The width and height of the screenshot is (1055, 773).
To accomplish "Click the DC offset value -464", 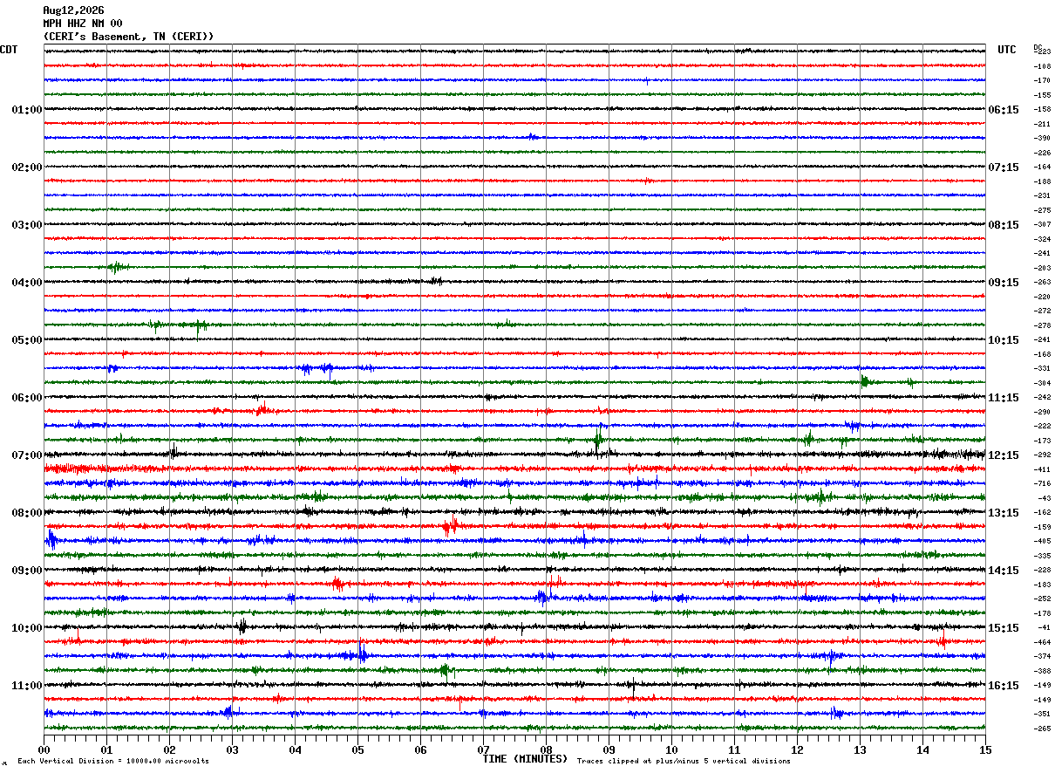I will (x=1042, y=642).
